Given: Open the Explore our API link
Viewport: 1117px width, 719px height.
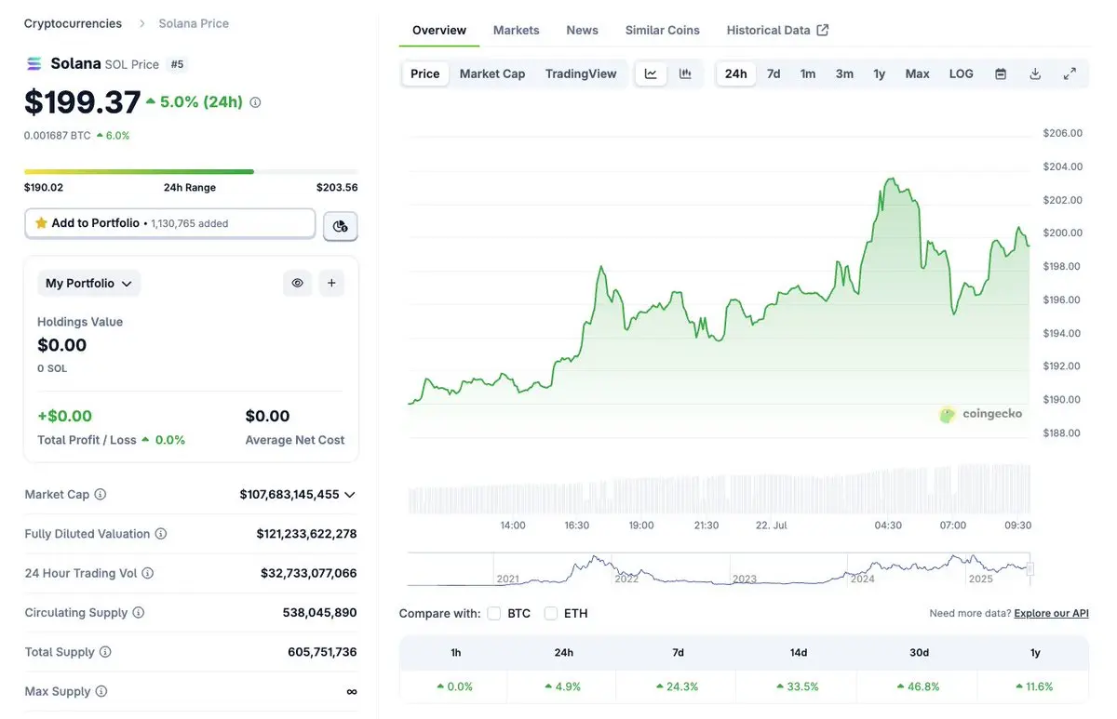Looking at the screenshot, I should pyautogui.click(x=1052, y=613).
